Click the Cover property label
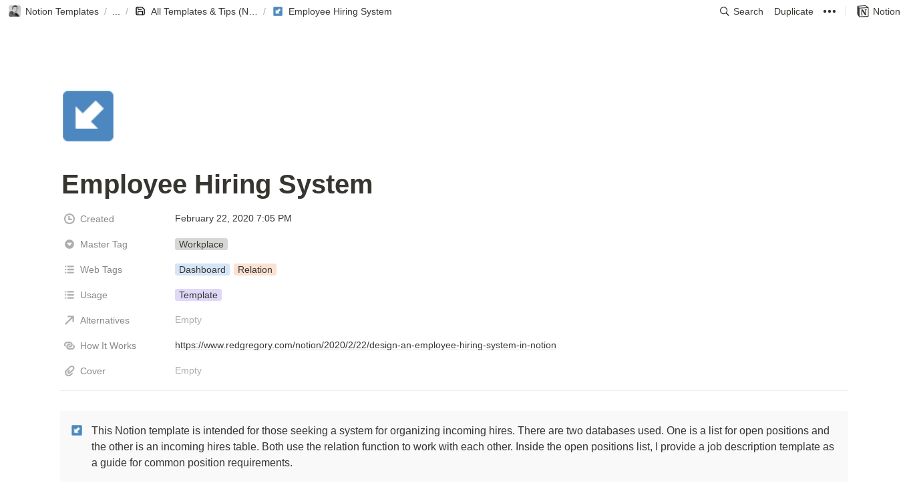Screen dimensions: 907x483 click(93, 371)
